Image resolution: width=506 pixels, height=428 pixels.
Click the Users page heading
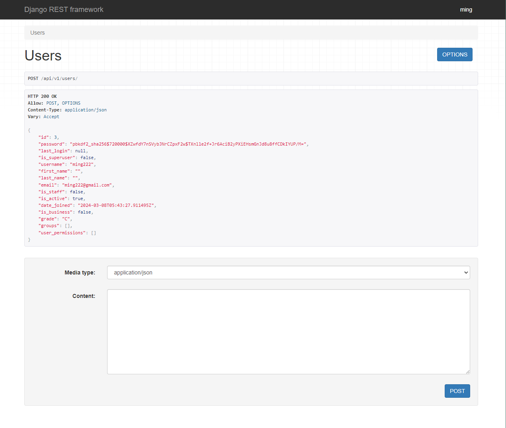tap(43, 56)
